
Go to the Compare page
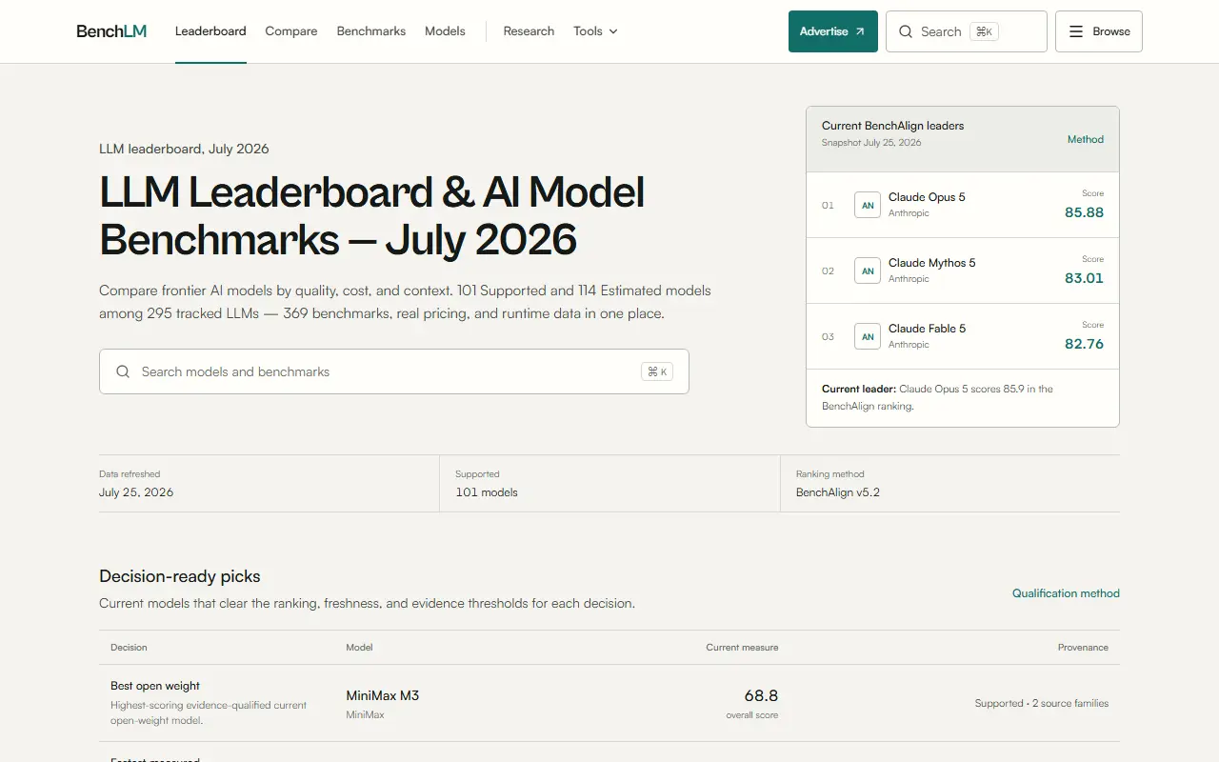[291, 31]
